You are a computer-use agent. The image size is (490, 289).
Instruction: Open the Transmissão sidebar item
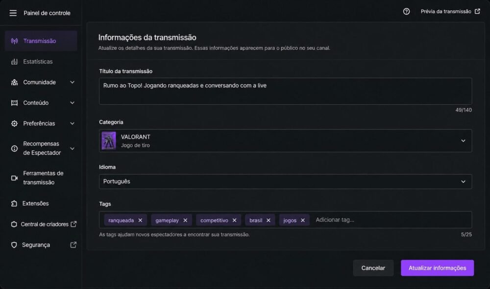pos(41,41)
